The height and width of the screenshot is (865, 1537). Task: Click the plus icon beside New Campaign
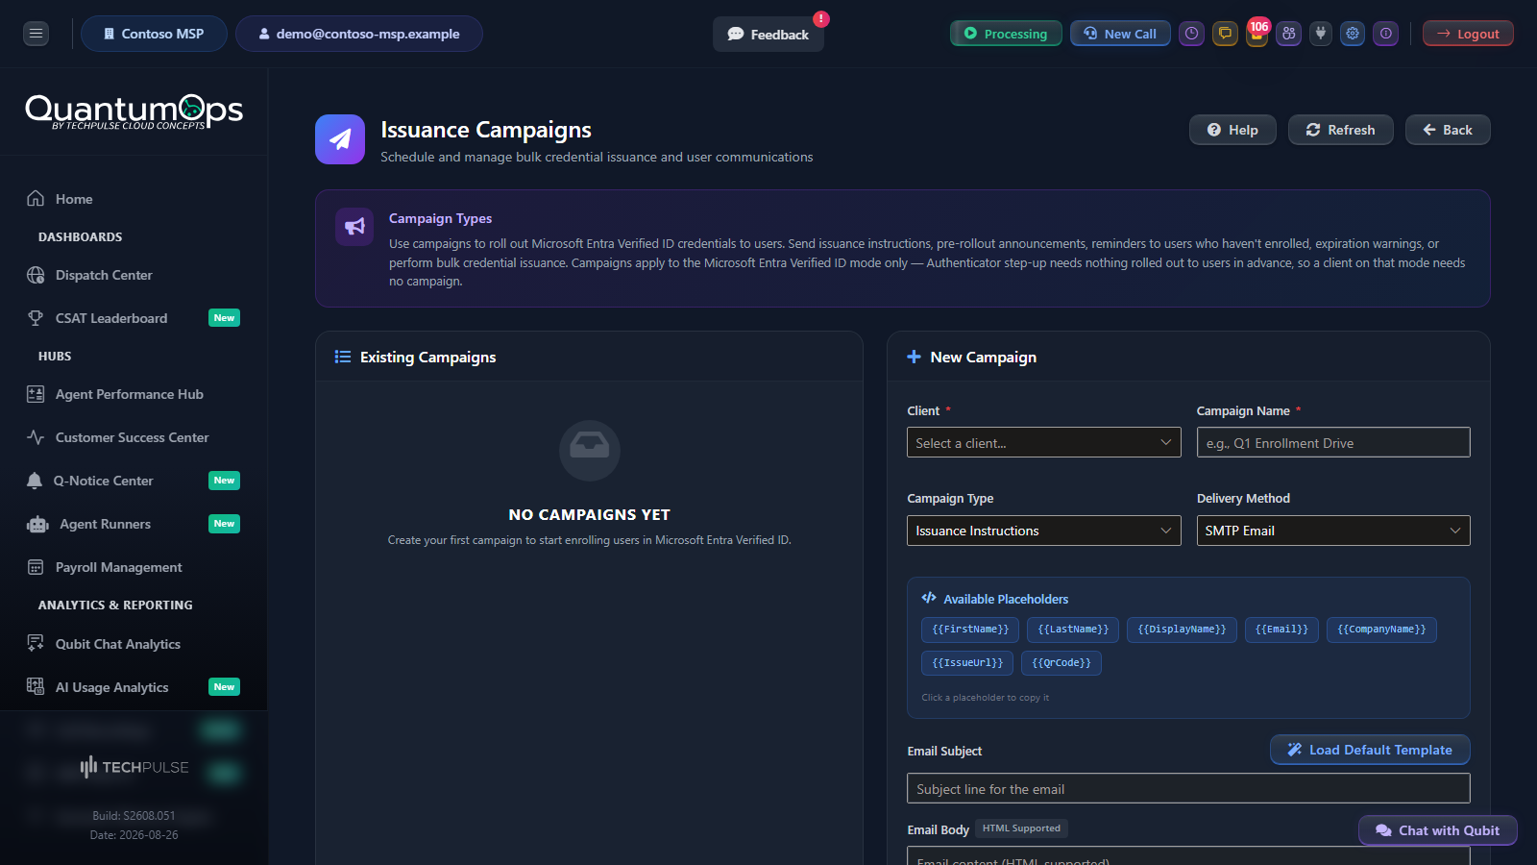coord(914,357)
